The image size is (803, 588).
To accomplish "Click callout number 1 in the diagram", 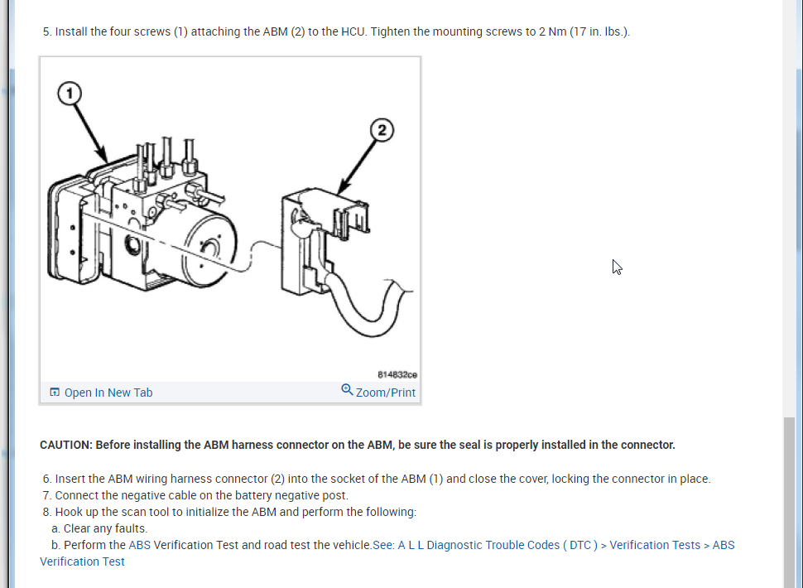I will coord(70,94).
